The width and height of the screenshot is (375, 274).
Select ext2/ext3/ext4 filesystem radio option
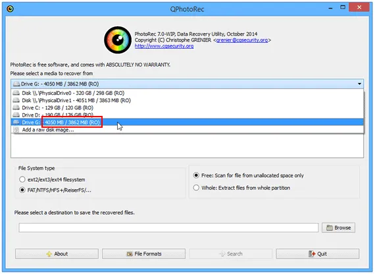click(22, 179)
